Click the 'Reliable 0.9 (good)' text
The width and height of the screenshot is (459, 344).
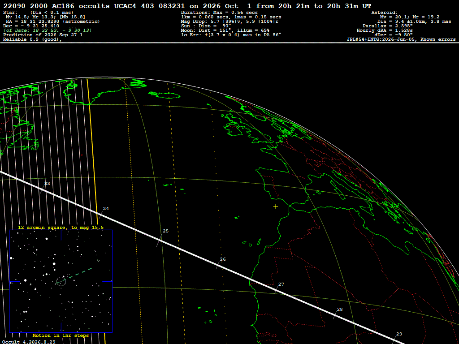pos(32,39)
